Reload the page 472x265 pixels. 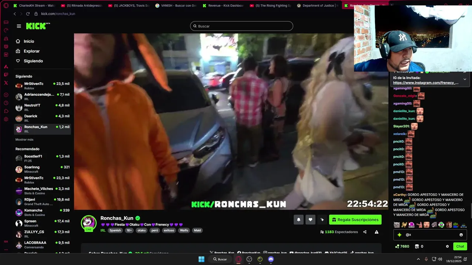pyautogui.click(x=28, y=14)
